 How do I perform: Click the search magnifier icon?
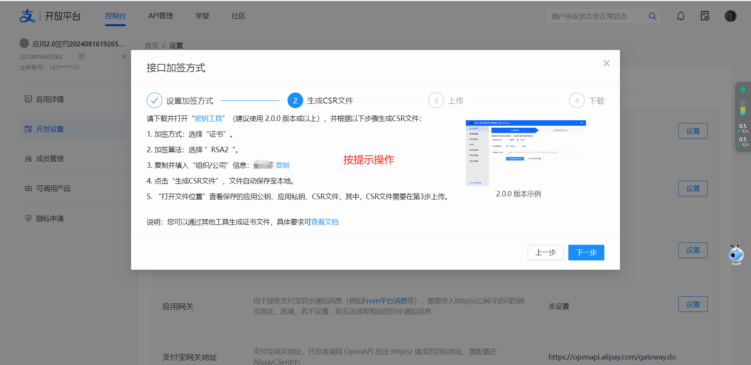click(652, 16)
